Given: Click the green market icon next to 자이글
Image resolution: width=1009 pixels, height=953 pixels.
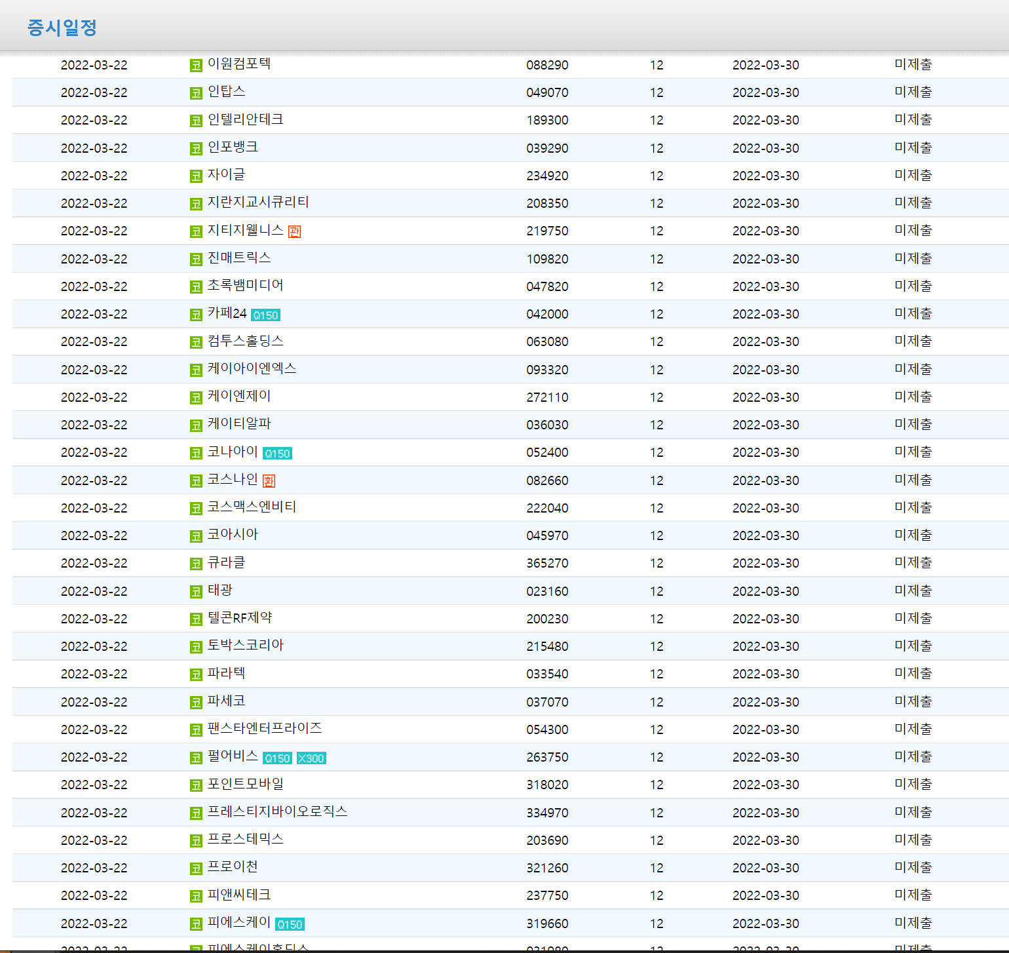Looking at the screenshot, I should pyautogui.click(x=196, y=176).
